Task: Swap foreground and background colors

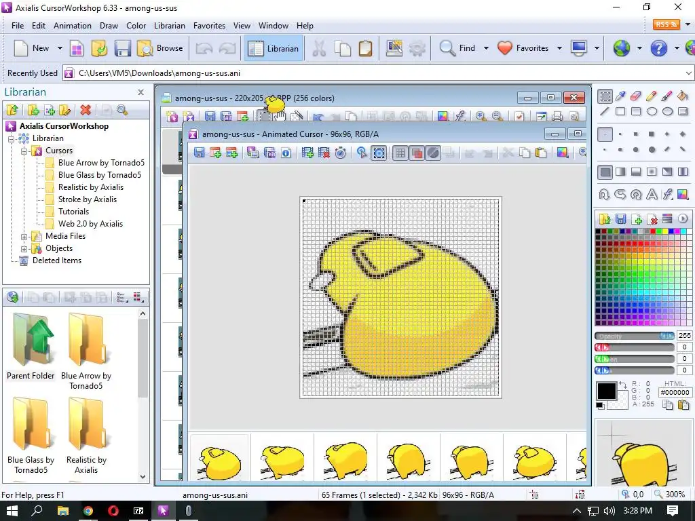Action: 622,385
